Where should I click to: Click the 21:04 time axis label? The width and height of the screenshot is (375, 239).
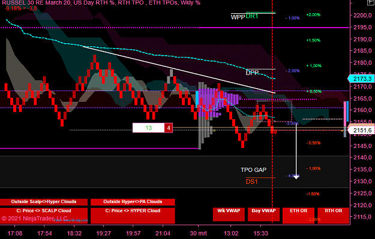point(163,233)
